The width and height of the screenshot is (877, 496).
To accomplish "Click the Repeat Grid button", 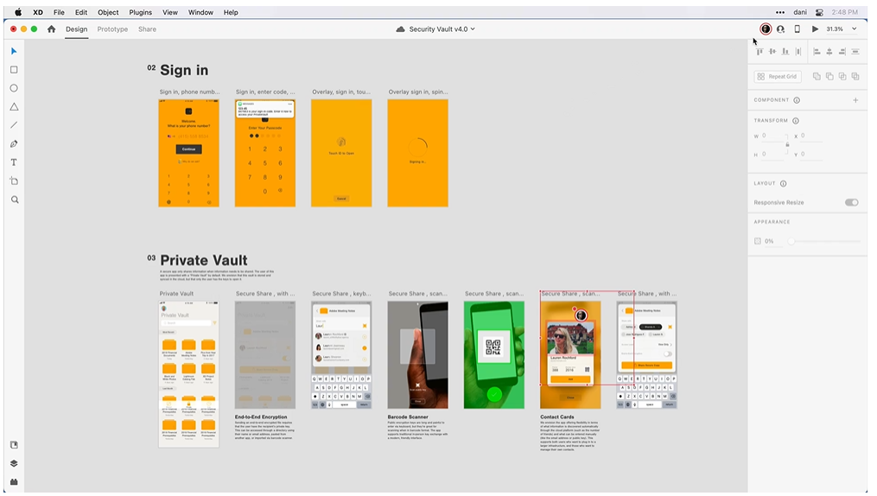I will 778,77.
